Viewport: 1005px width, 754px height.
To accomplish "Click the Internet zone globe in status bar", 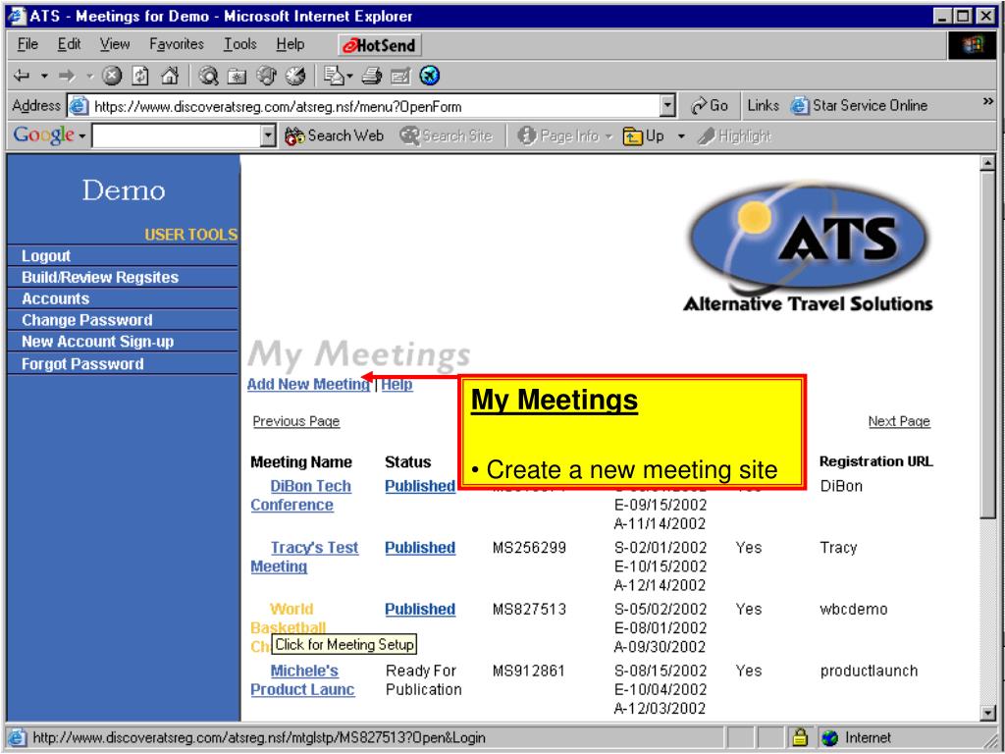I will tap(829, 738).
